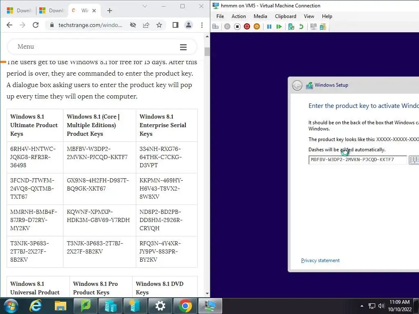Open the Windows Start button

pos(11,306)
